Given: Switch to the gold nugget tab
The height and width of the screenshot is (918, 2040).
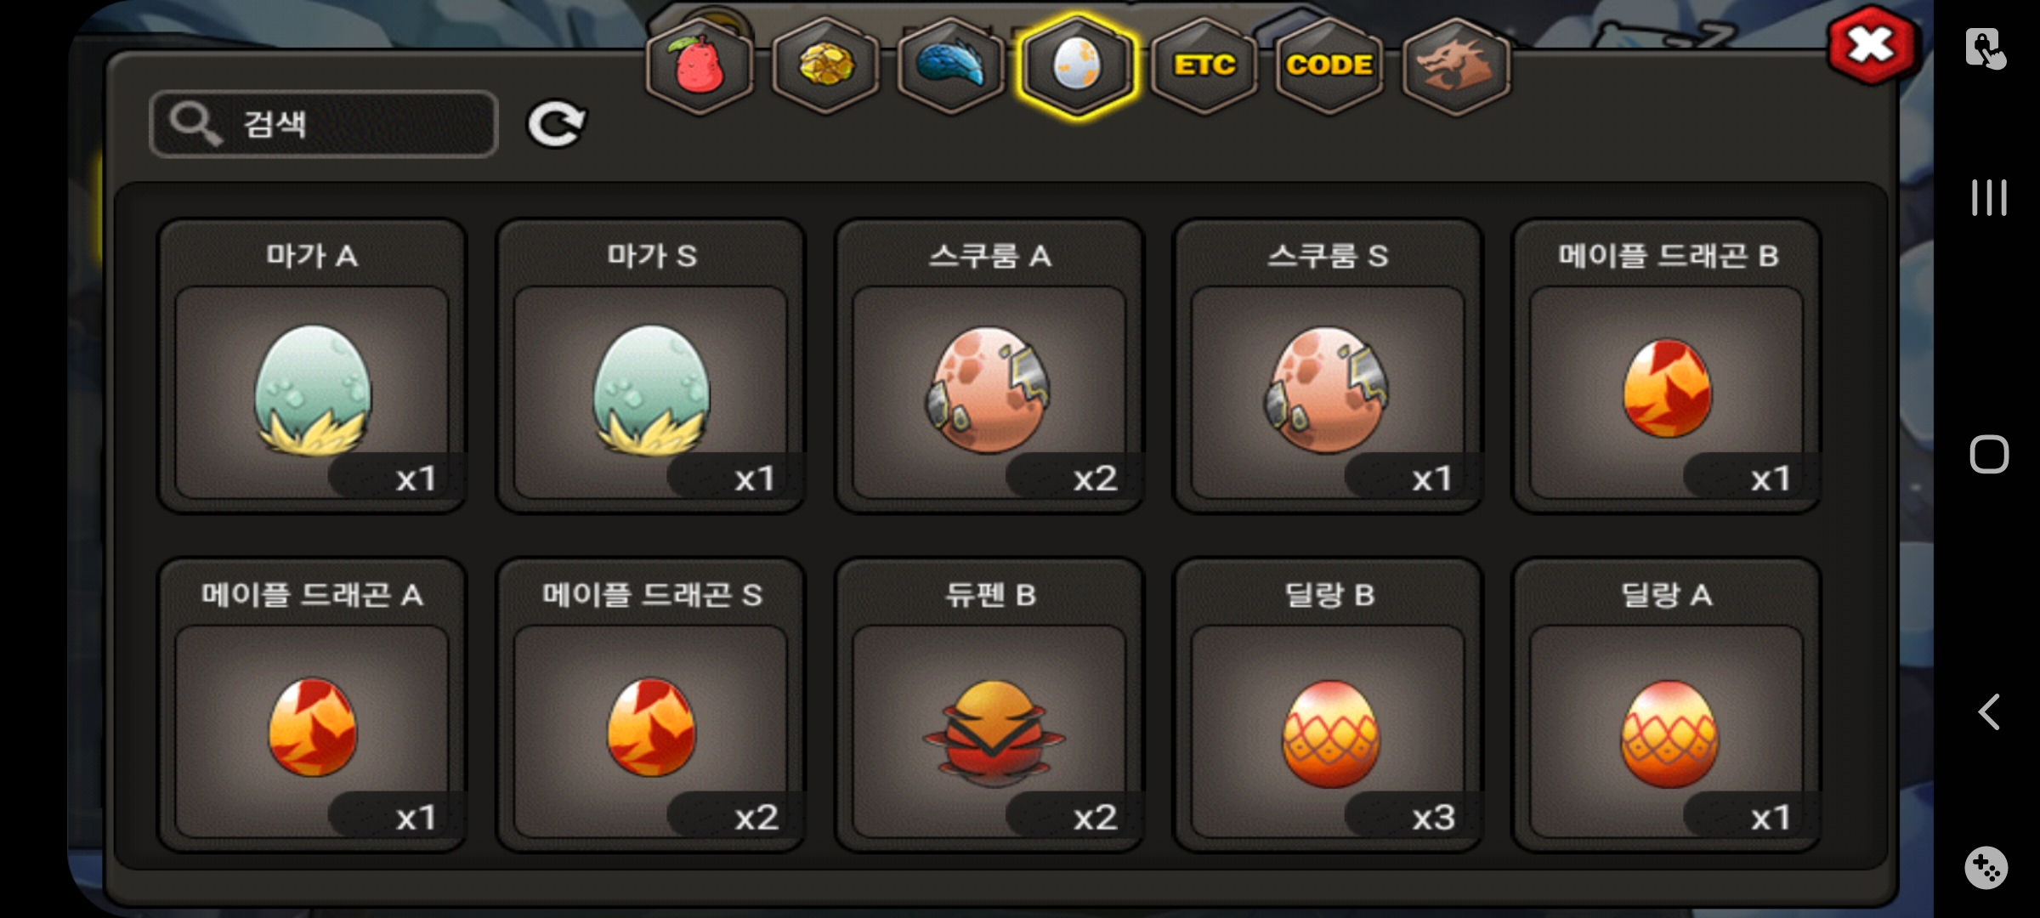Looking at the screenshot, I should 825,65.
